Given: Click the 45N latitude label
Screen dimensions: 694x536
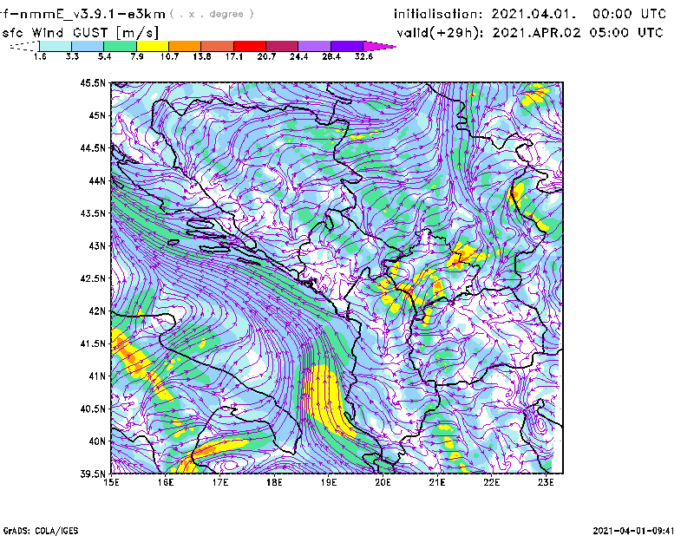Looking at the screenshot, I should 97,115.
